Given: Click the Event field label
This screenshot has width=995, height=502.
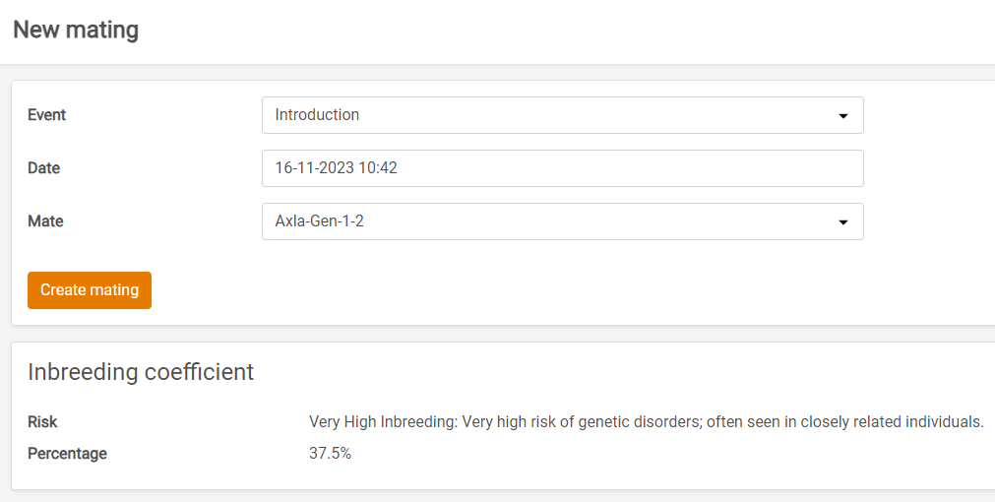Looking at the screenshot, I should click(46, 115).
